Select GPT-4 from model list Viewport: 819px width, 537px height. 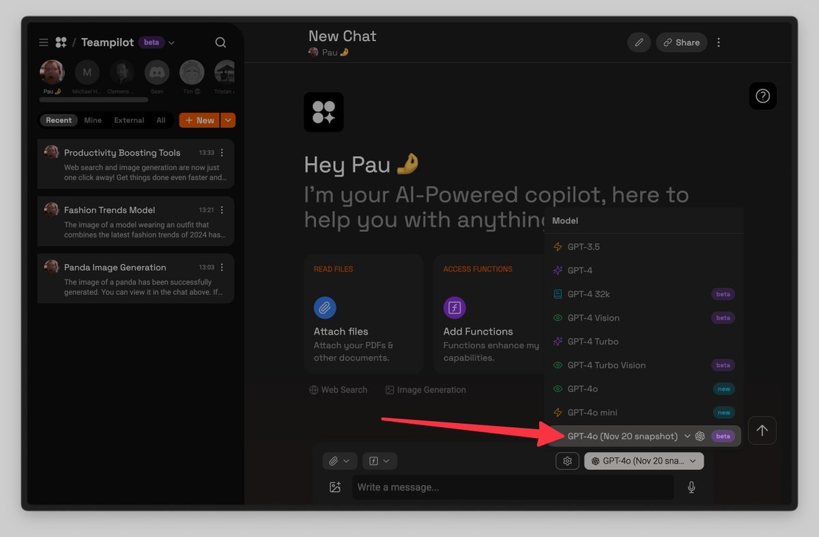point(644,270)
